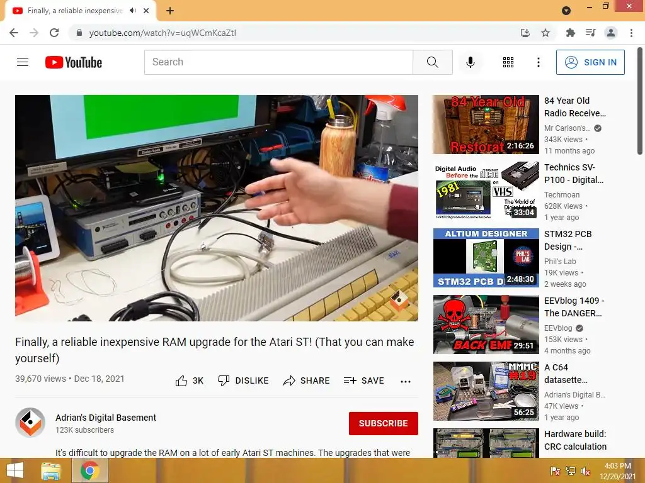Open YouTube apps grid
Image resolution: width=645 pixels, height=483 pixels.
508,62
